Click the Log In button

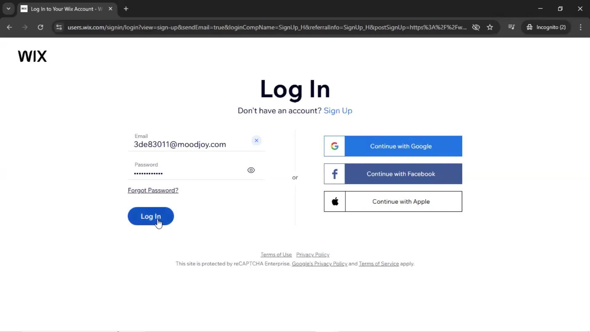point(151,216)
